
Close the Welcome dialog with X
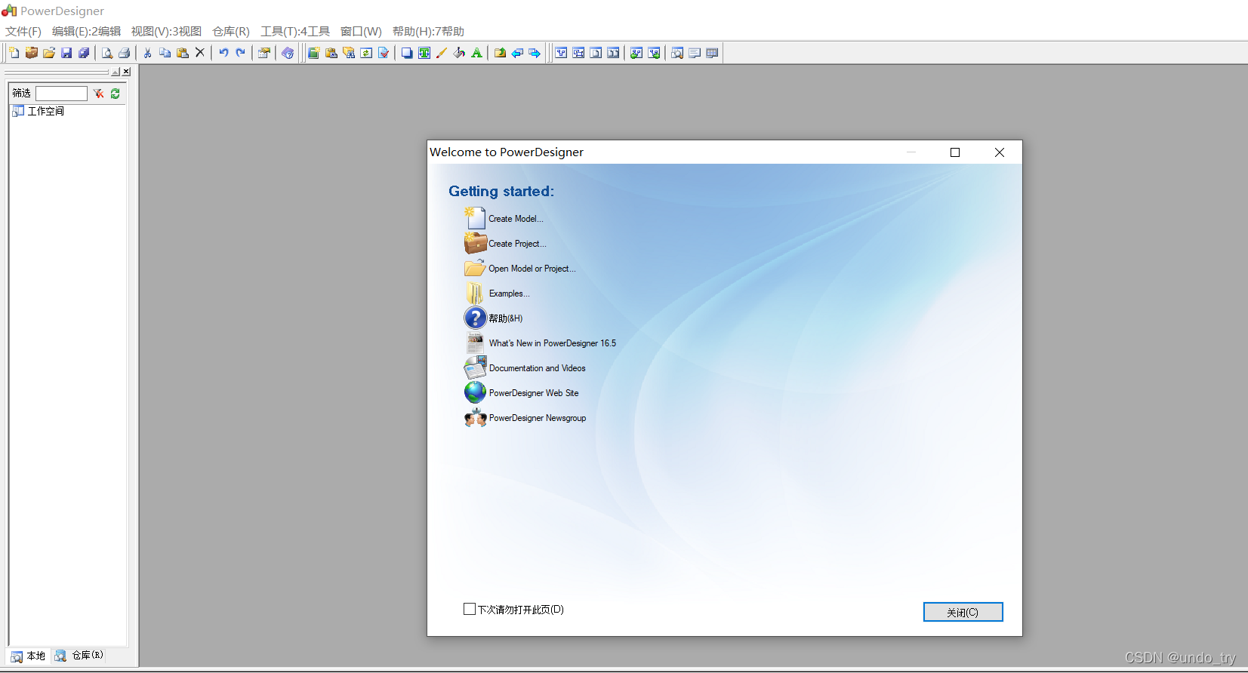point(999,152)
